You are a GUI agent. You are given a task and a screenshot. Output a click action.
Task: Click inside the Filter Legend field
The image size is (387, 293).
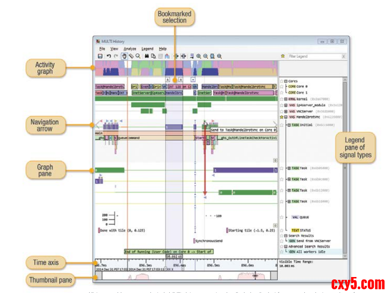point(314,56)
